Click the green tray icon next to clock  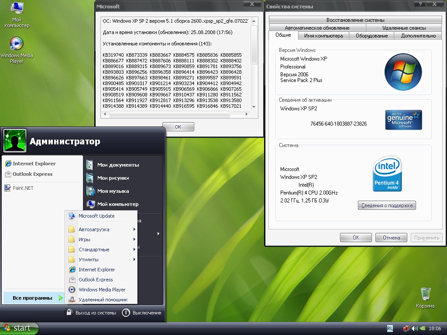[x=422, y=328]
